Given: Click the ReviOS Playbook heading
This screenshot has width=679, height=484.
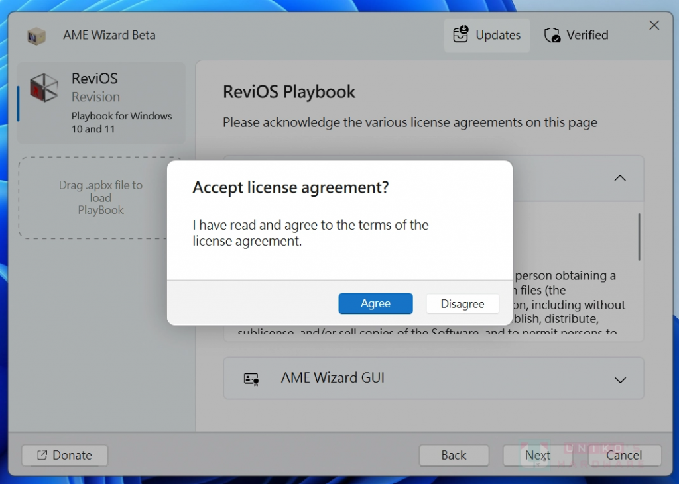Looking at the screenshot, I should pyautogui.click(x=289, y=91).
